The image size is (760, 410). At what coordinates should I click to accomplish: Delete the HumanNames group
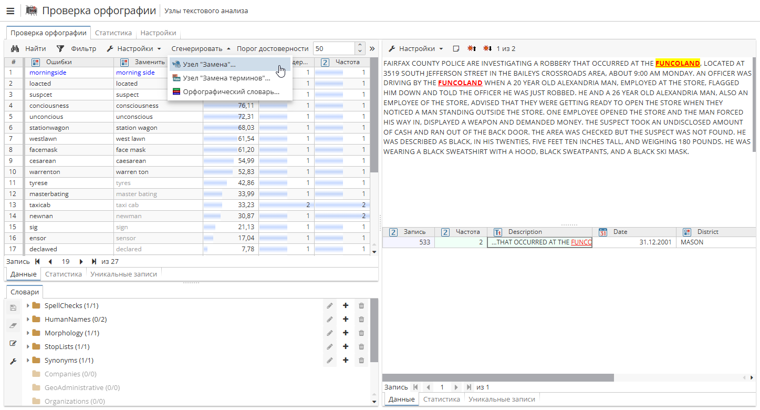point(361,319)
